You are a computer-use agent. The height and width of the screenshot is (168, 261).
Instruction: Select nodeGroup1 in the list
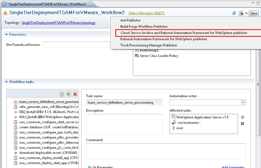(149, 50)
